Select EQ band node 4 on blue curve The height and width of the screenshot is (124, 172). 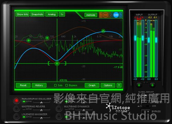(x=103, y=31)
